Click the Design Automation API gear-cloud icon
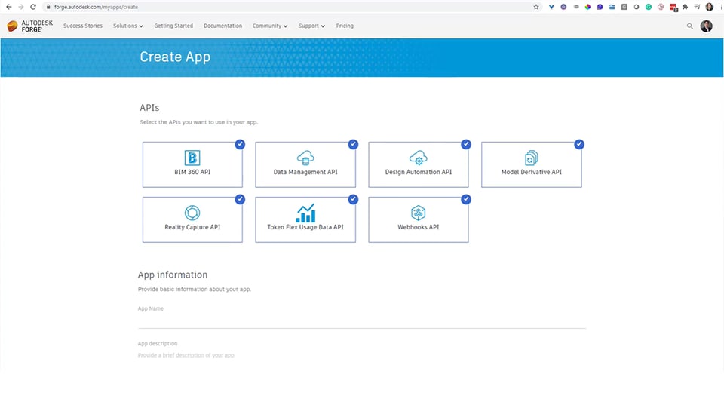This screenshot has width=724, height=402. [419, 158]
